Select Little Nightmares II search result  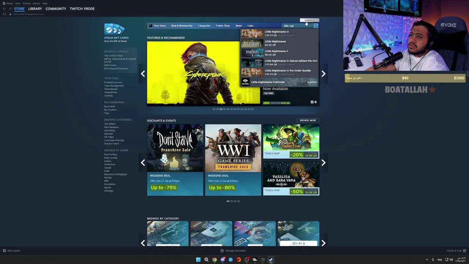click(x=280, y=53)
